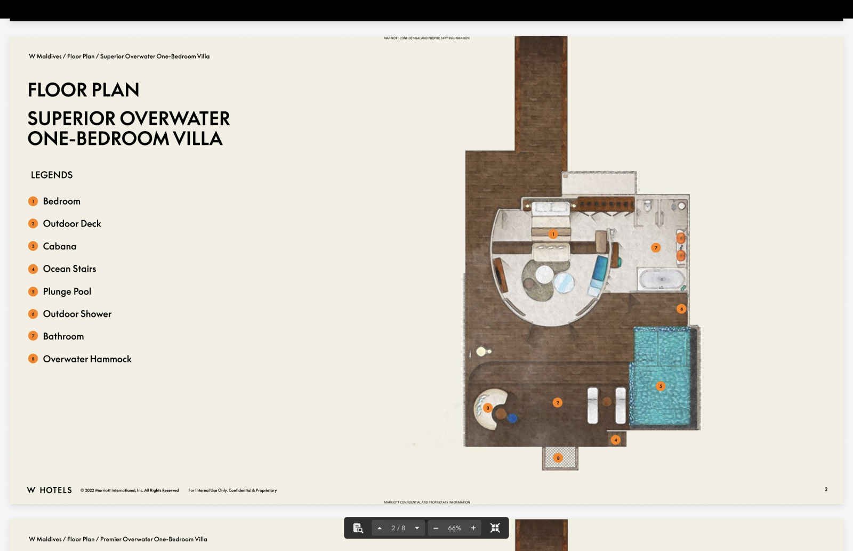
Task: Select marker 8 on the overwater hammock net
Action: pos(558,458)
